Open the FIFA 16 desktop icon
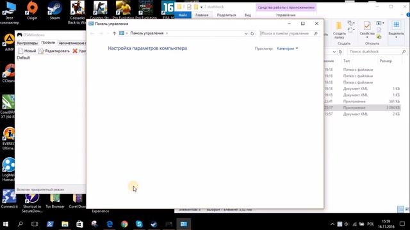 [x=168, y=10]
